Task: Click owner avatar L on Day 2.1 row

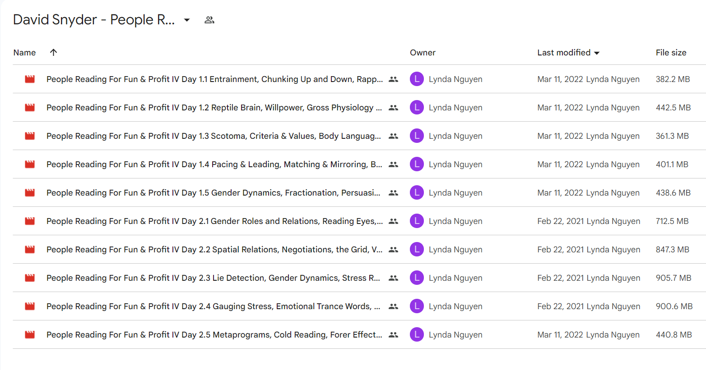Action: click(417, 221)
